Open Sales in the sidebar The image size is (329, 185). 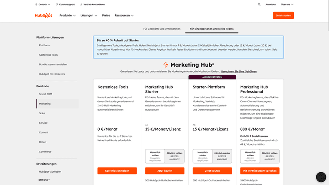coord(42,113)
